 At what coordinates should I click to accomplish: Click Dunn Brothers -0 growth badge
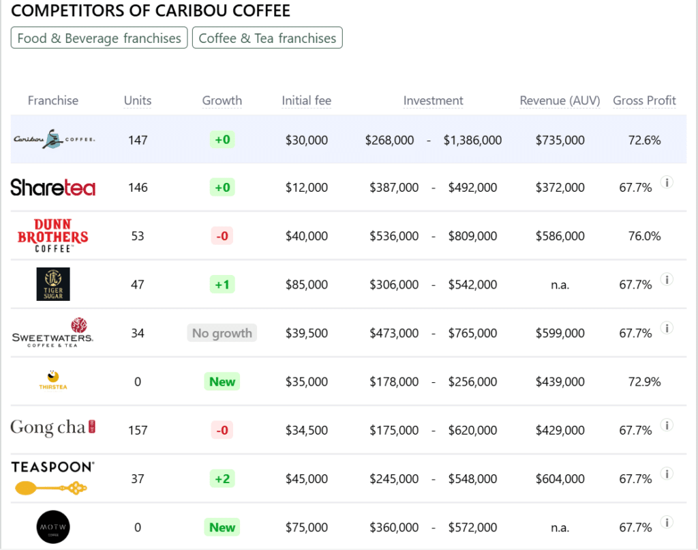click(x=222, y=236)
